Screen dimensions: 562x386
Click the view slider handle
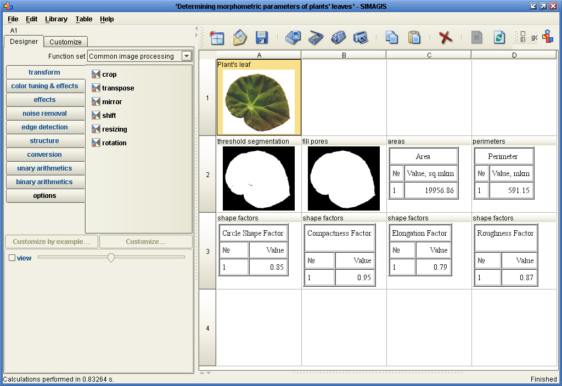[111, 257]
